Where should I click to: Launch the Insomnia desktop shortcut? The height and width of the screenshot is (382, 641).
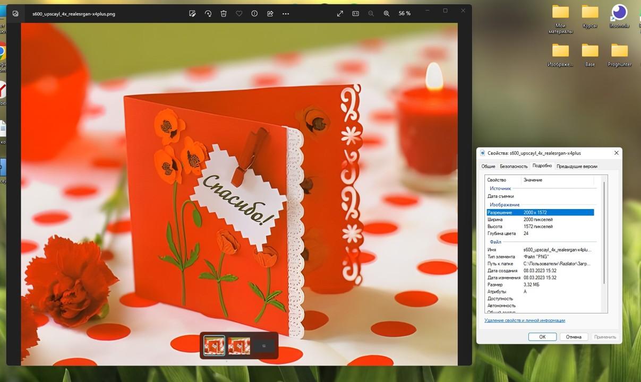[x=619, y=16]
